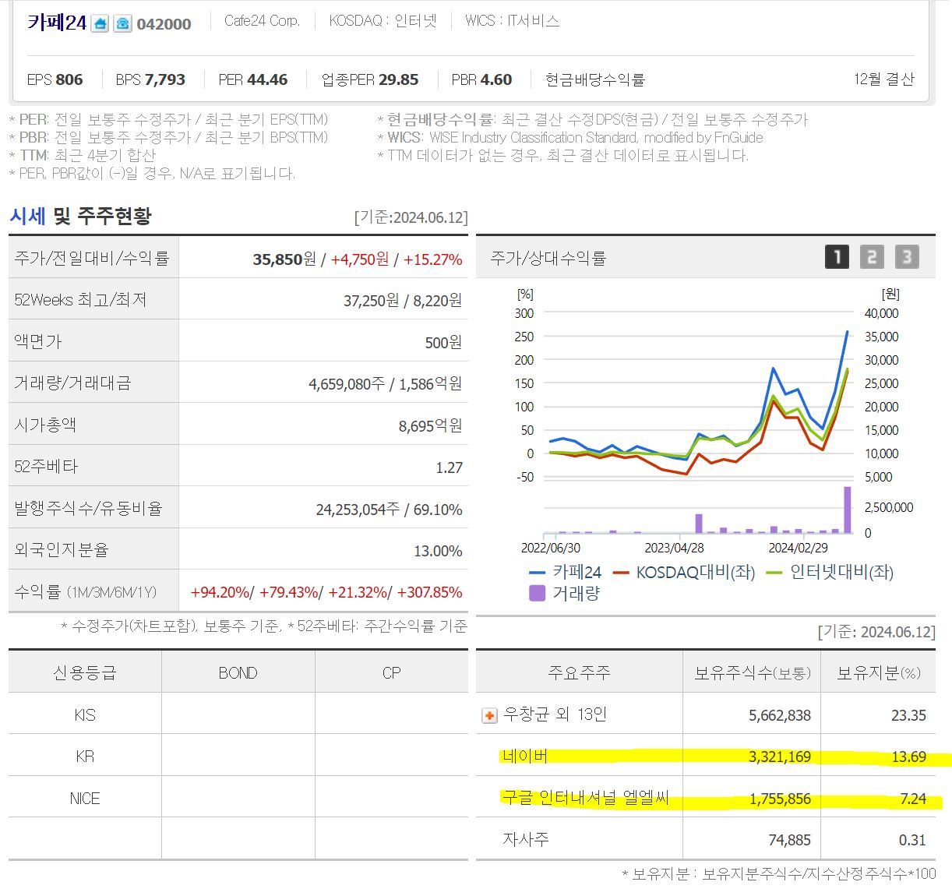Viewport: 952px width, 896px height.
Task: Expand 우창균 외 13인 shareholder list
Action: pyautogui.click(x=488, y=714)
